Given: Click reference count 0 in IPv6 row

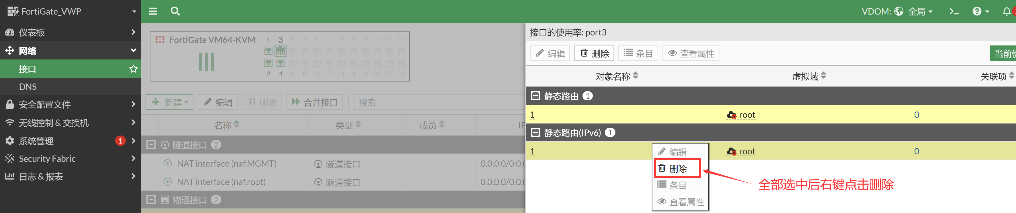Looking at the screenshot, I should 917,151.
